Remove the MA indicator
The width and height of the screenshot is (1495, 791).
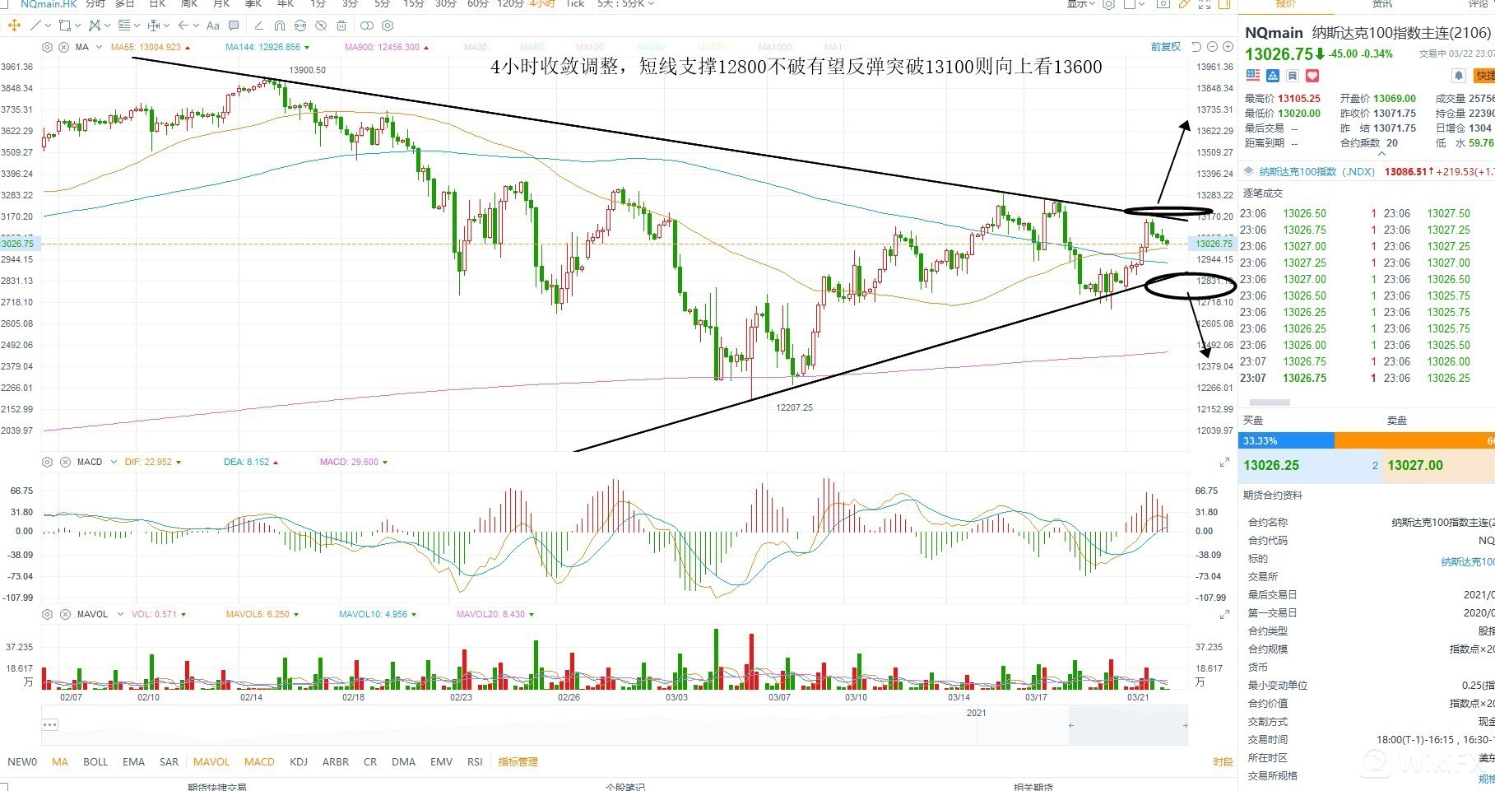[x=63, y=47]
